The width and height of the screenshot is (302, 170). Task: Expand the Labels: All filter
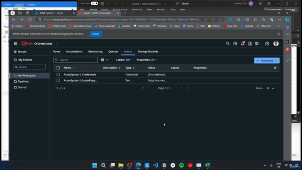coord(124,60)
